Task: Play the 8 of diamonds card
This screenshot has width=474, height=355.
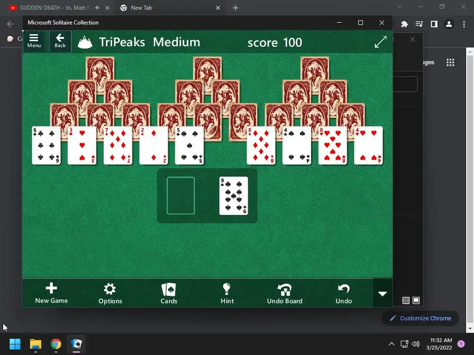Action: pos(261,145)
